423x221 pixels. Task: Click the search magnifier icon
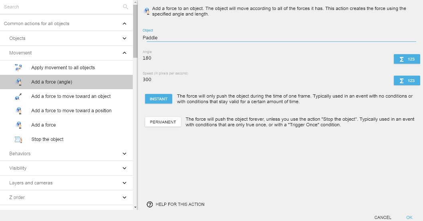pos(126,7)
